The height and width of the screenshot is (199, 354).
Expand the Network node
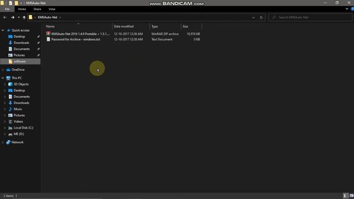[x=3, y=143]
